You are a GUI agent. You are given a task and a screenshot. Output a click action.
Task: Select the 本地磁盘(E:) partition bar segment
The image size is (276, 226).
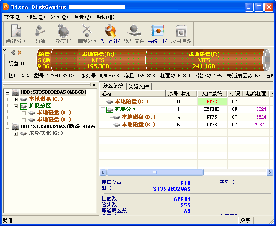click(x=204, y=60)
